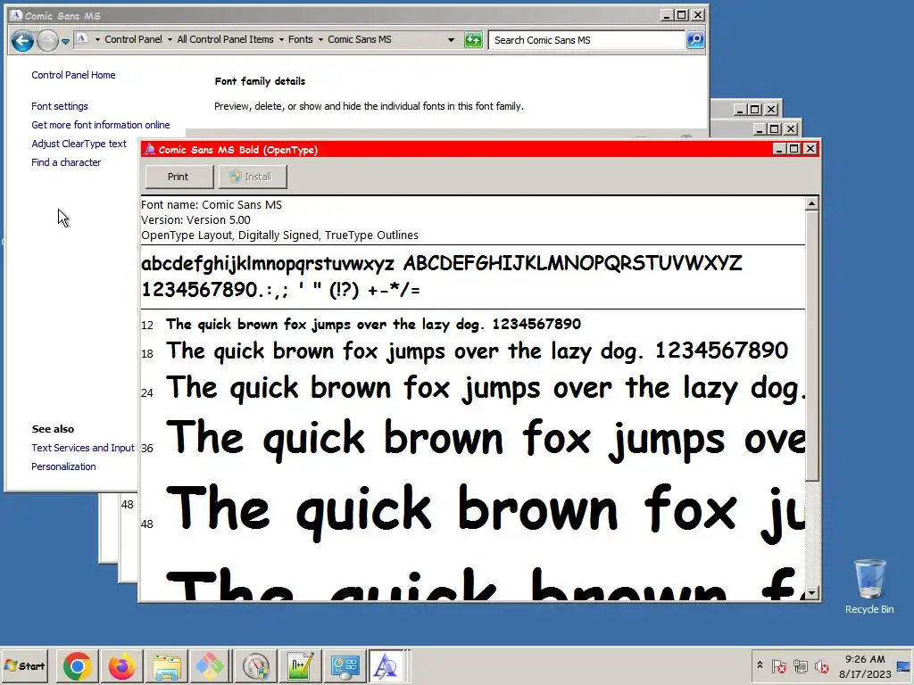Select the Recycle Bin desktop icon
914x685 pixels.
coord(869,586)
